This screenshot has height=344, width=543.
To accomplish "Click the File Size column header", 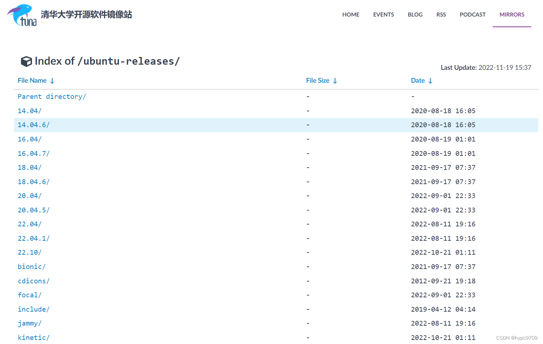I will click(317, 80).
